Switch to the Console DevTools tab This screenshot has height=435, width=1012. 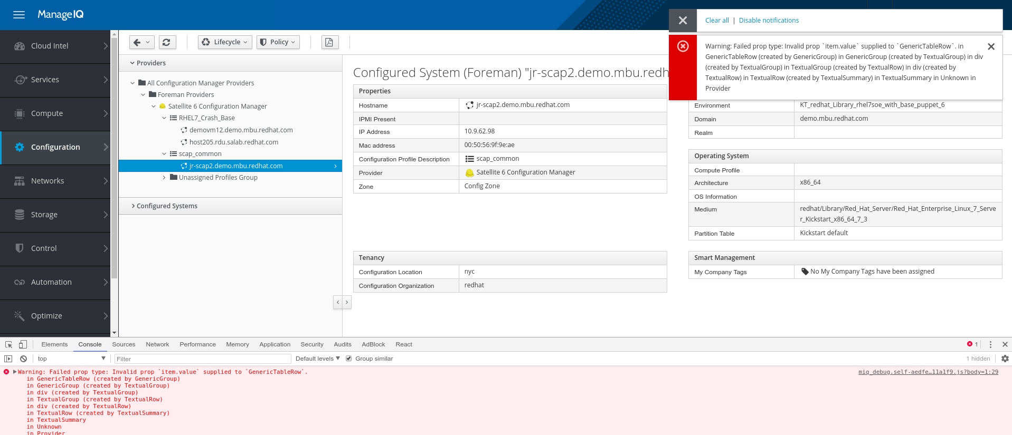click(x=90, y=344)
